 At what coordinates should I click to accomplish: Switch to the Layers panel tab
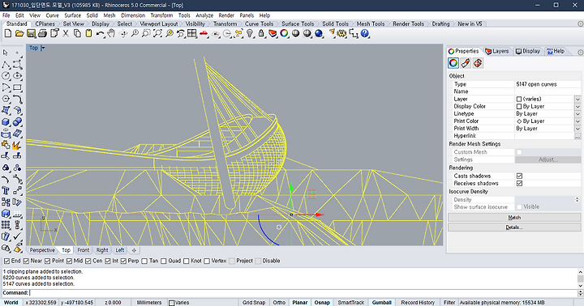pyautogui.click(x=497, y=51)
